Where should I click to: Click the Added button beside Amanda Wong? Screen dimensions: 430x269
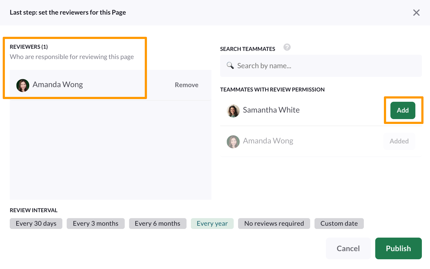tap(399, 141)
